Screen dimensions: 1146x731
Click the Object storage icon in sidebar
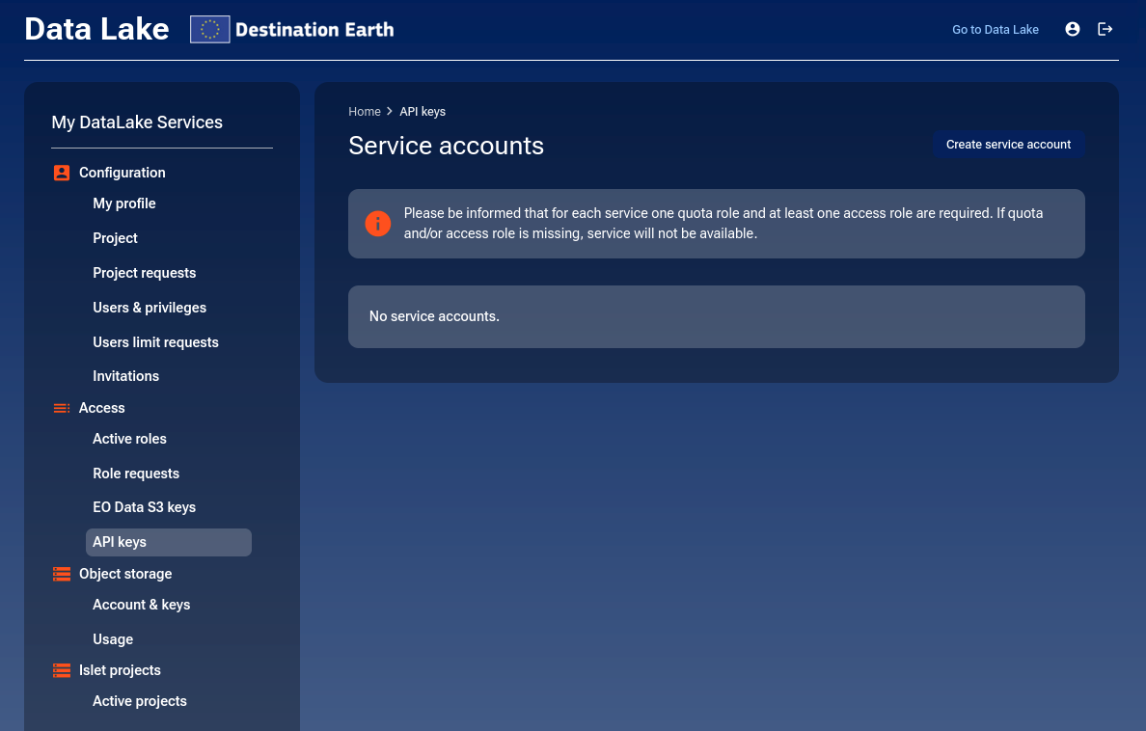pyautogui.click(x=61, y=573)
